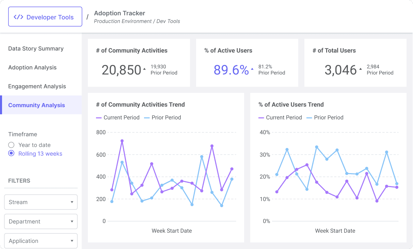Click the Developer Tools button
The image size is (413, 249).
45,16
